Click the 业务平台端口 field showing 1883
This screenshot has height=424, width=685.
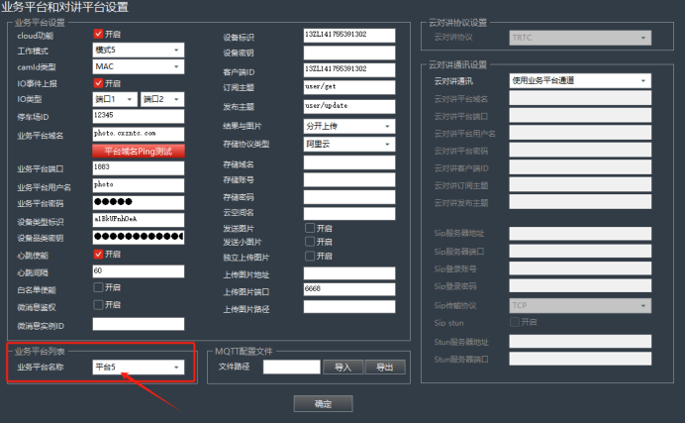[x=139, y=167]
